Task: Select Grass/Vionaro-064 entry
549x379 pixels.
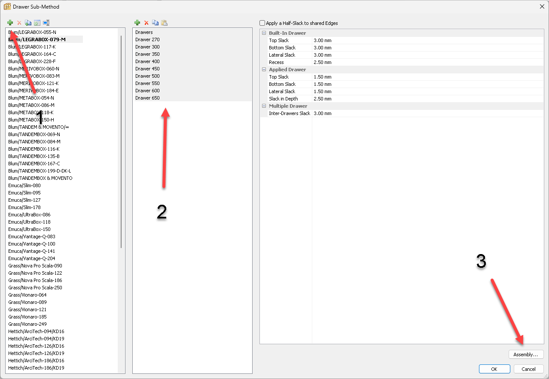Action: point(27,295)
